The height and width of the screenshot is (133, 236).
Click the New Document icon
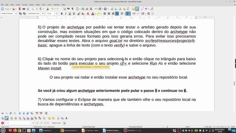click(2, 9)
